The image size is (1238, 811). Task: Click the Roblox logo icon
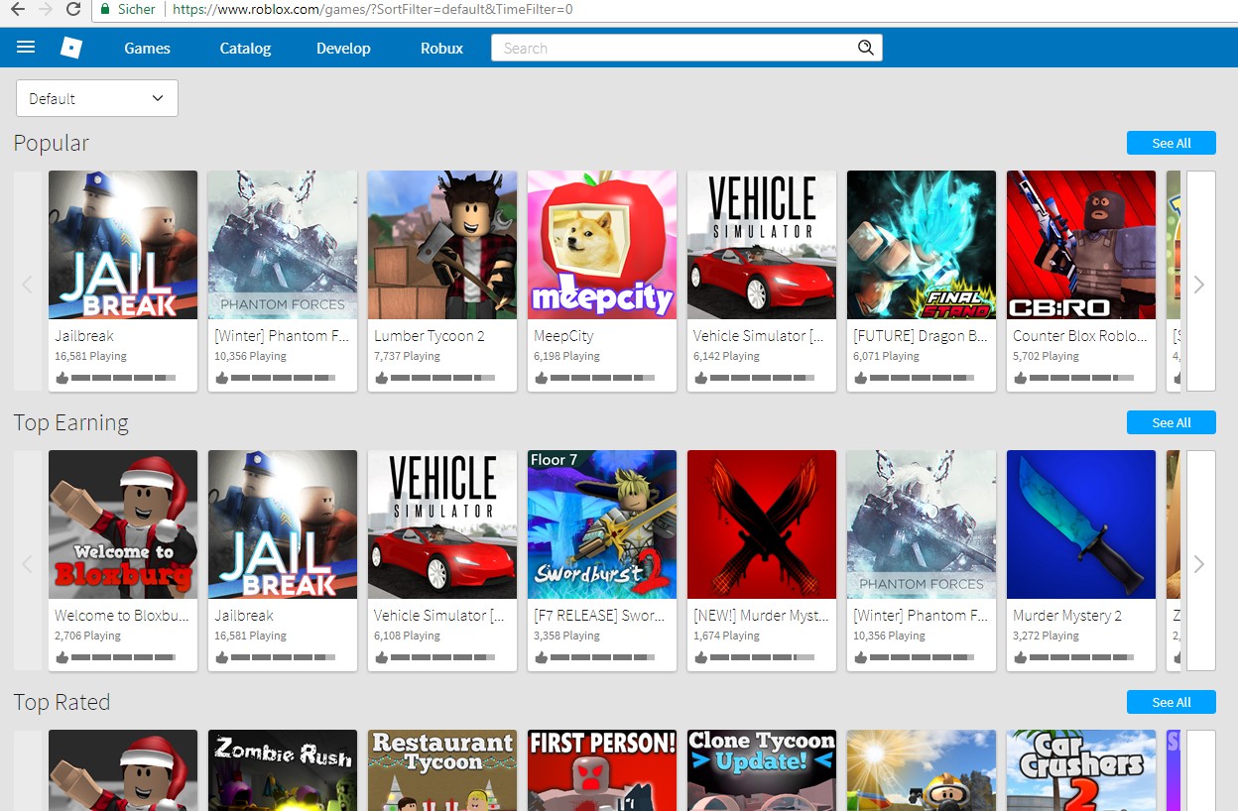point(70,48)
